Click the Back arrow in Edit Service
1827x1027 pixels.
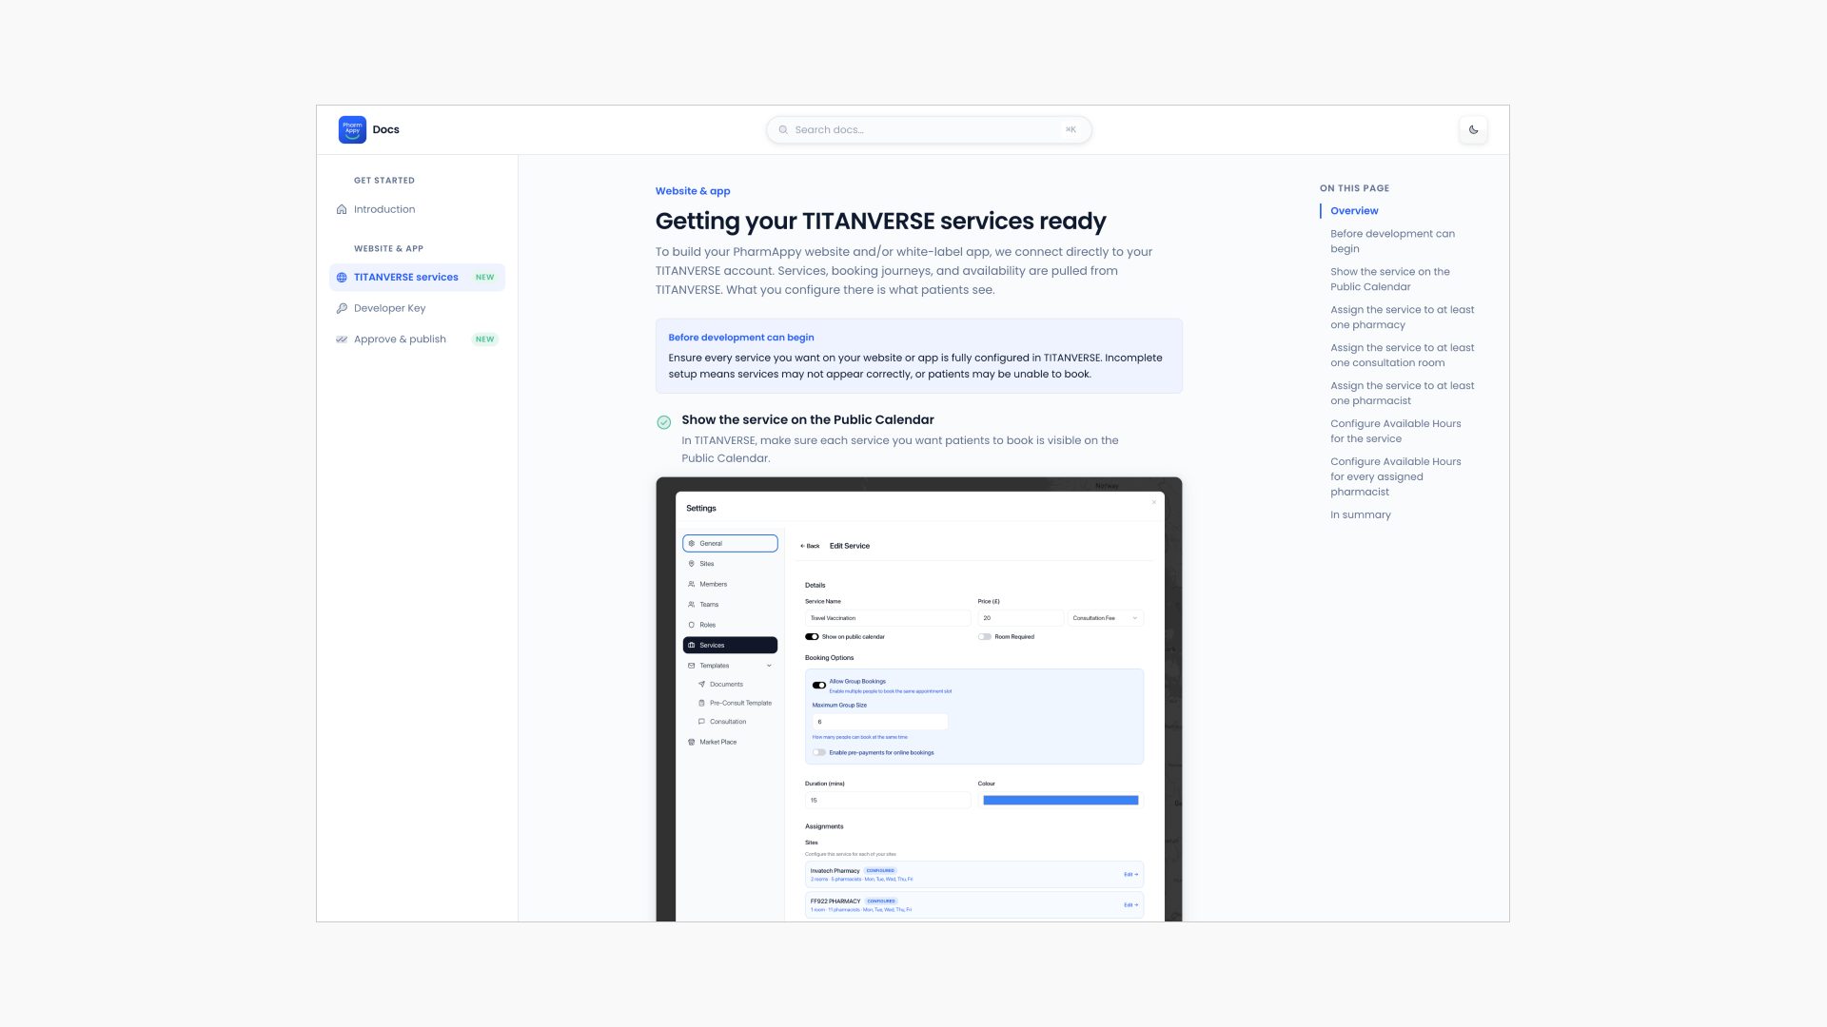[810, 546]
